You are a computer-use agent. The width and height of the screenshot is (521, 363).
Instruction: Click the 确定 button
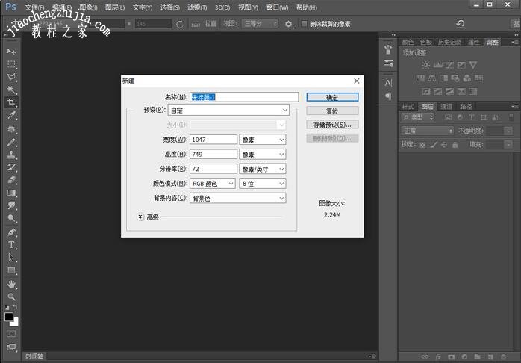click(332, 97)
